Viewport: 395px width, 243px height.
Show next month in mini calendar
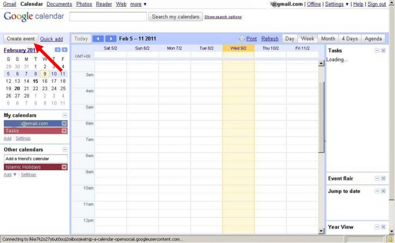[65, 50]
